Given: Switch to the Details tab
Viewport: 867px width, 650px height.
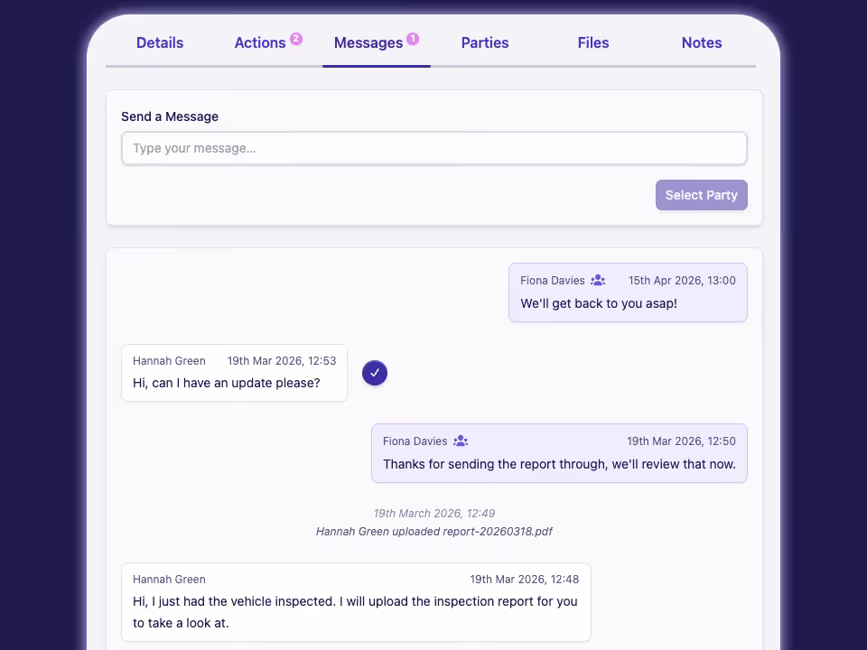Looking at the screenshot, I should pos(160,42).
